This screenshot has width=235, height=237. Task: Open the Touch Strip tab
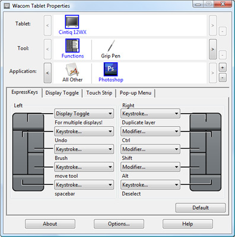click(x=99, y=93)
